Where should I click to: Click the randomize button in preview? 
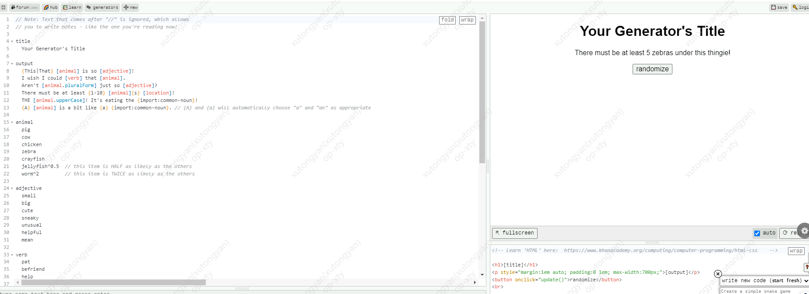click(652, 69)
